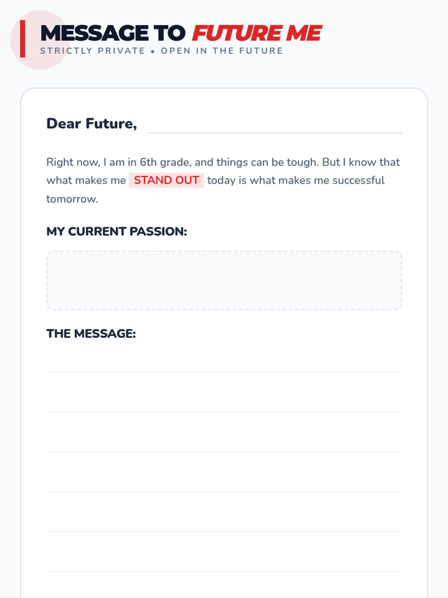
Task: Click the 6th grade intro paragraph
Action: point(223,181)
